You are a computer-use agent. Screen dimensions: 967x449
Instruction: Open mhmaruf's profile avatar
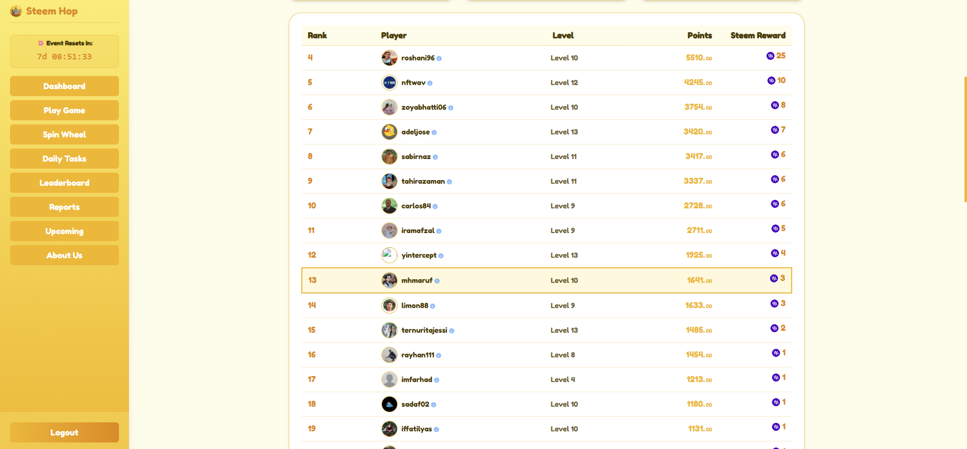390,280
